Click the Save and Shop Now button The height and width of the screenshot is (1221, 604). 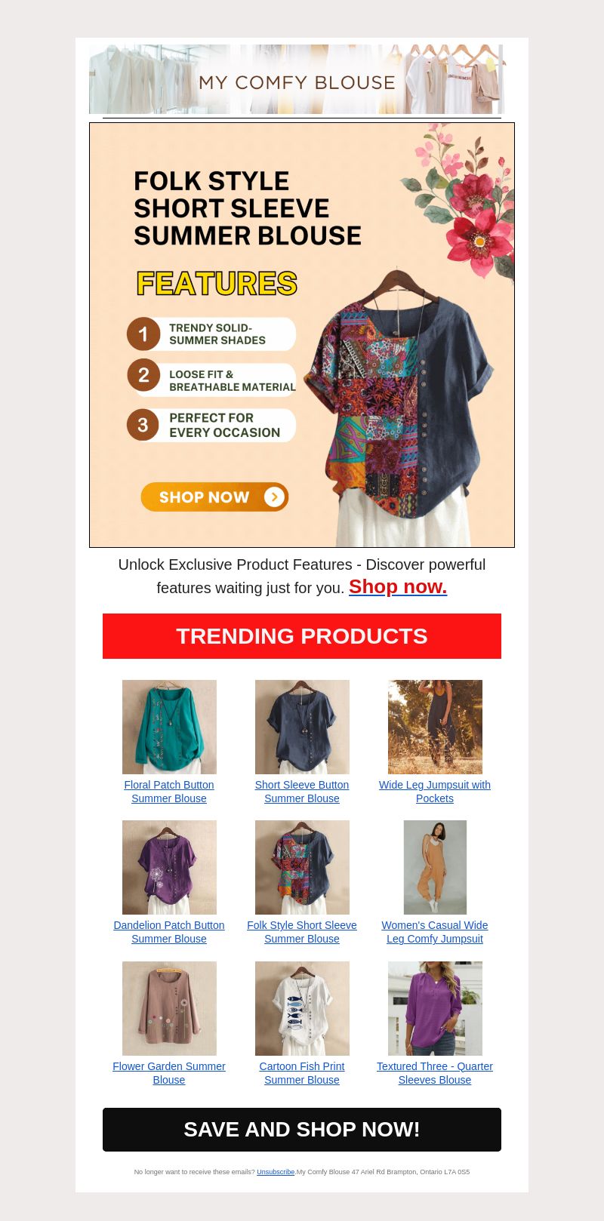click(302, 1130)
